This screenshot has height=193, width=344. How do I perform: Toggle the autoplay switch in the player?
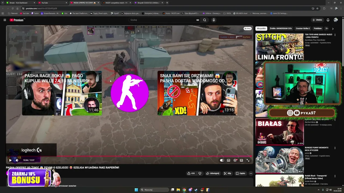point(222,160)
